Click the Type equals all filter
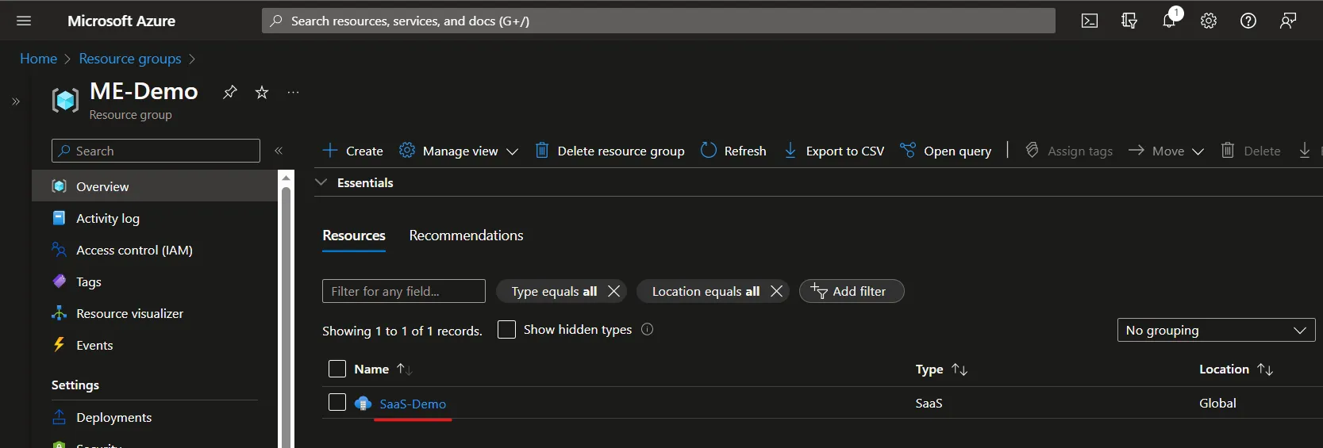This screenshot has height=448, width=1323. [553, 291]
